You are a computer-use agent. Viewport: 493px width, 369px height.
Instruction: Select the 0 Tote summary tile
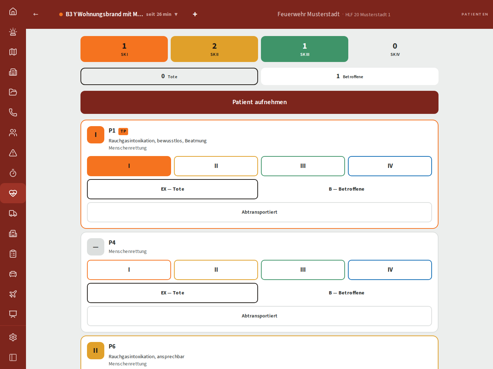[x=169, y=76]
